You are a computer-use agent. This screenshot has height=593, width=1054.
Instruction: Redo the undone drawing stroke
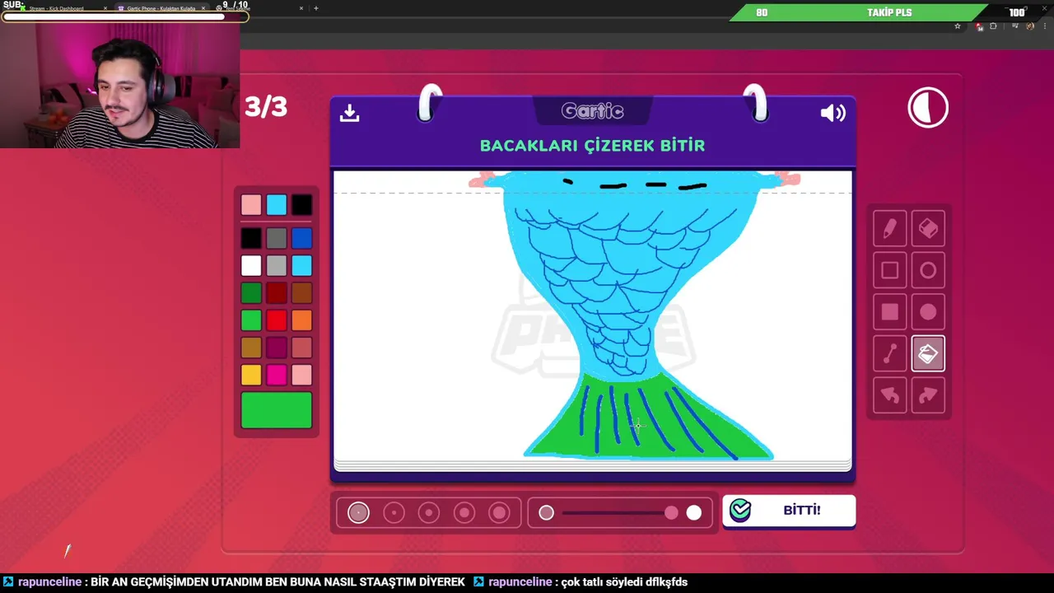coord(928,395)
